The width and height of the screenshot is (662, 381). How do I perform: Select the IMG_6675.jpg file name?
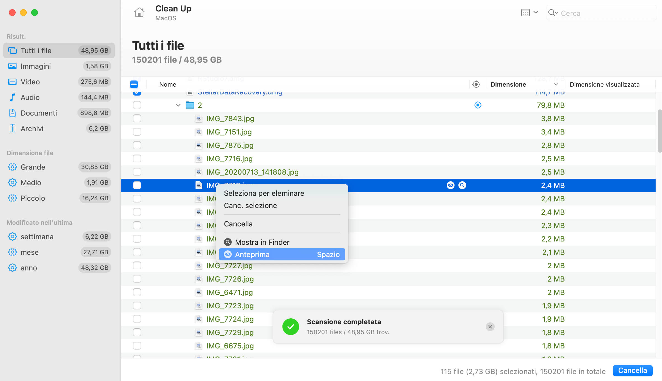230,346
